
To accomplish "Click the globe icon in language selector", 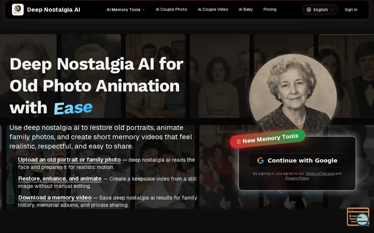I will pos(309,10).
